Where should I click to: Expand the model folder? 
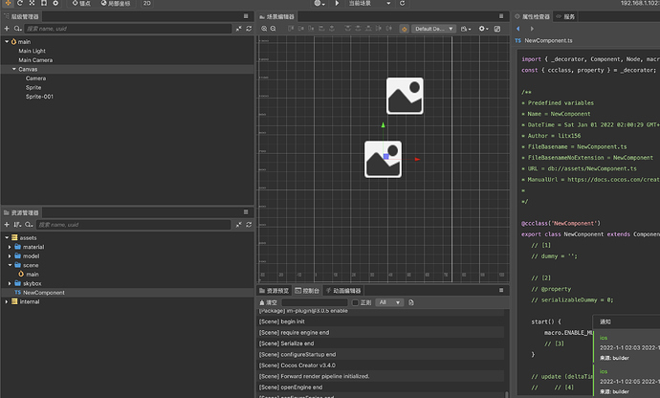[10, 256]
